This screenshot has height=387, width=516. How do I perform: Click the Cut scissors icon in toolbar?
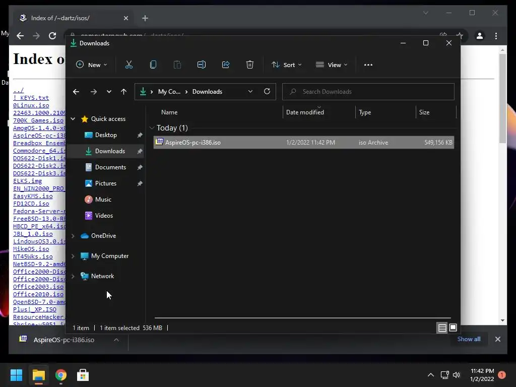click(x=128, y=64)
